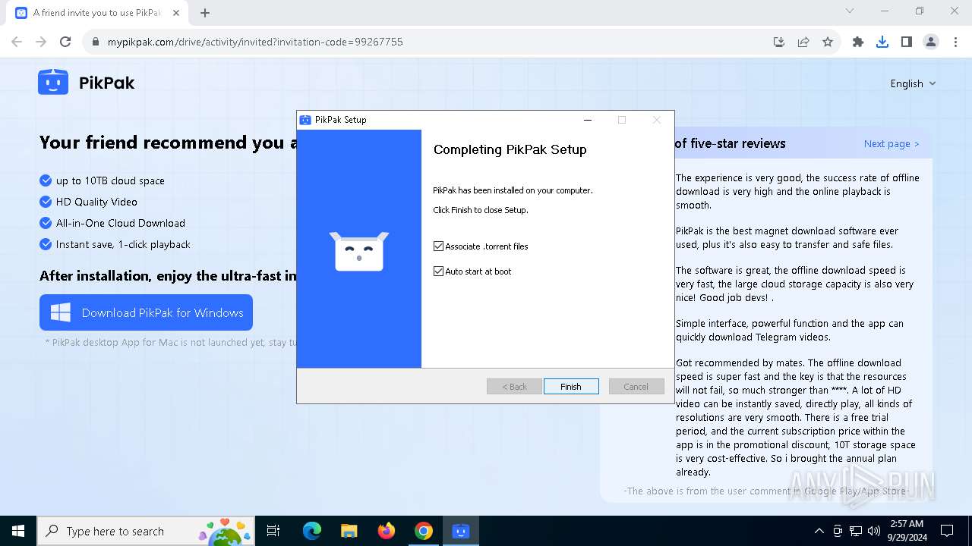Launch Firefox from the taskbar
Image resolution: width=972 pixels, height=546 pixels.
[x=387, y=531]
